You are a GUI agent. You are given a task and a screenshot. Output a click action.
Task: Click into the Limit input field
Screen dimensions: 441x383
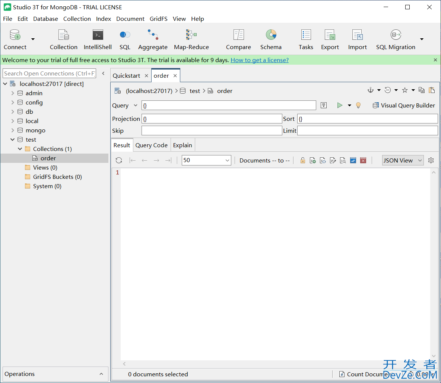[367, 131]
